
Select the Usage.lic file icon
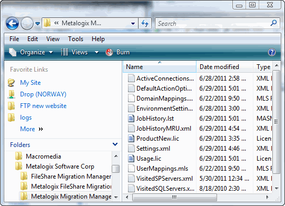(131, 159)
